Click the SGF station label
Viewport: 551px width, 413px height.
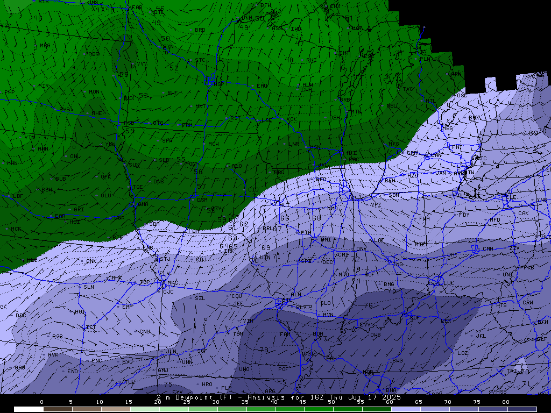tap(202, 351)
